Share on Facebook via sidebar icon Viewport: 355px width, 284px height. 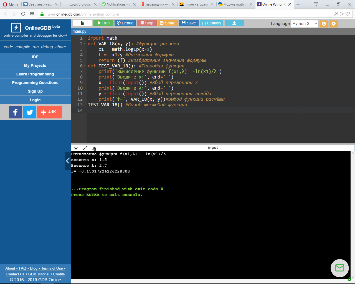pos(16,112)
